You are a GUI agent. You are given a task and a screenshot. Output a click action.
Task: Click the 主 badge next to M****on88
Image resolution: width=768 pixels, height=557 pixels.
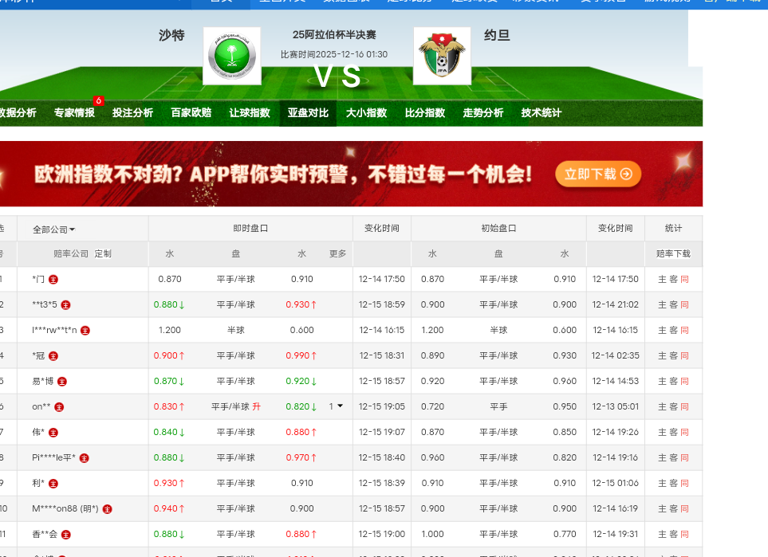click(108, 509)
